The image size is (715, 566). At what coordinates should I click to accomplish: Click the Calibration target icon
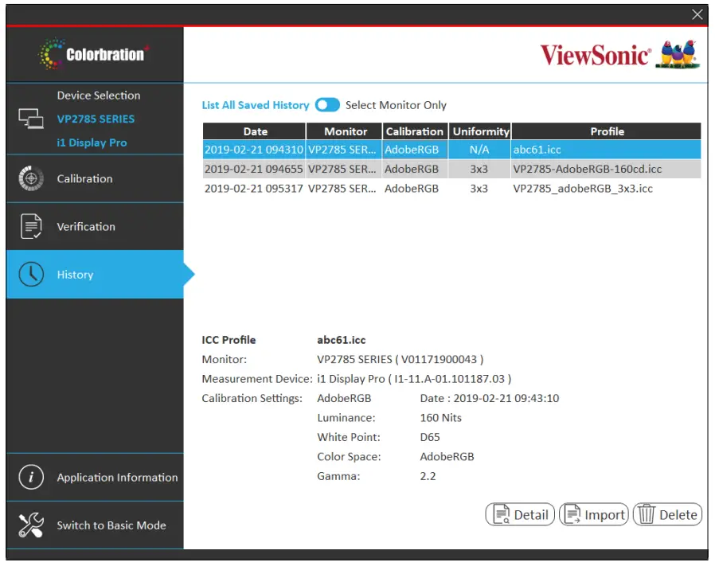point(31,178)
